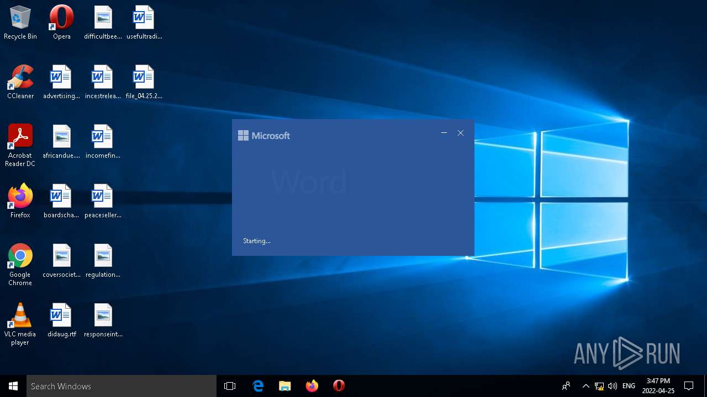Image resolution: width=707 pixels, height=397 pixels.
Task: Open the Recycle Bin desktop icon
Action: [x=20, y=23]
